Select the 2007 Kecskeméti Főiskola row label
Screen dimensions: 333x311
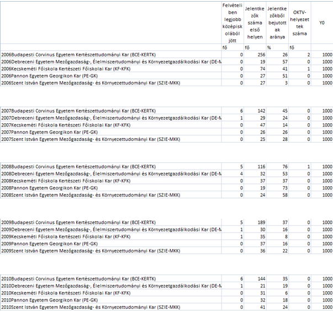click(x=110, y=125)
